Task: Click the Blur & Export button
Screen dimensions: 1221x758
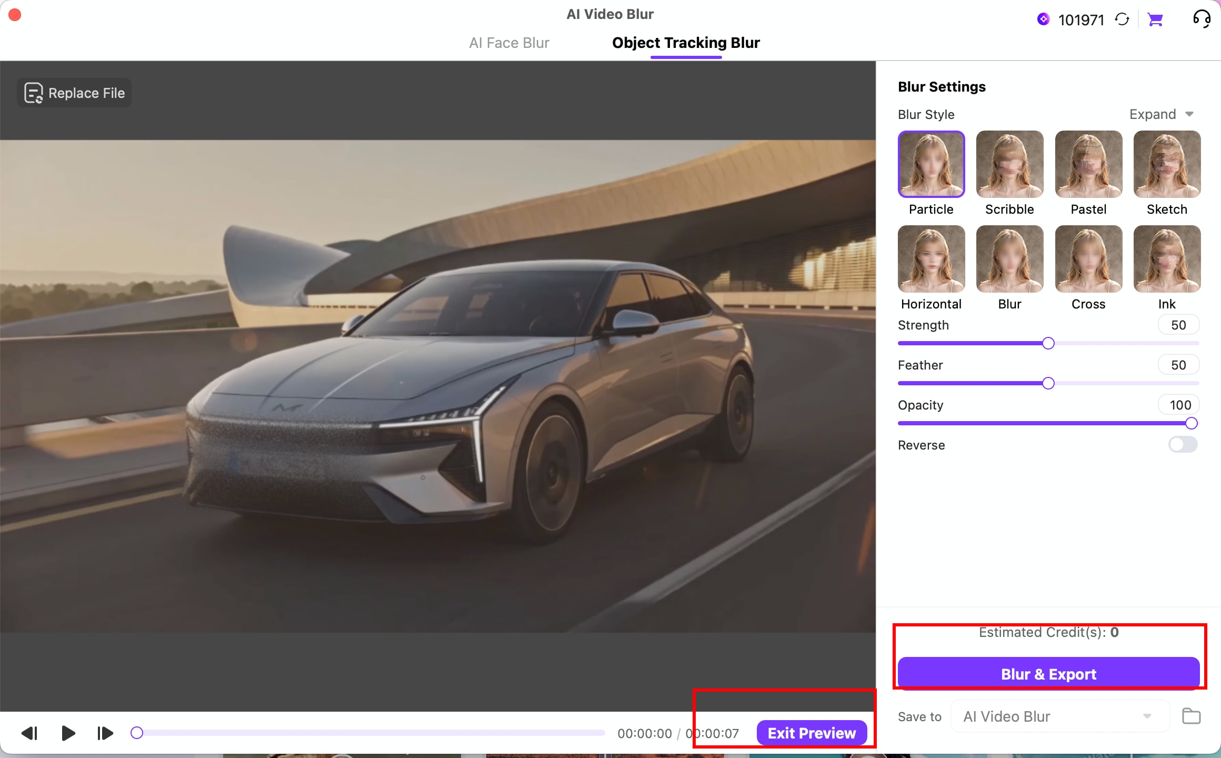Action: 1048,674
